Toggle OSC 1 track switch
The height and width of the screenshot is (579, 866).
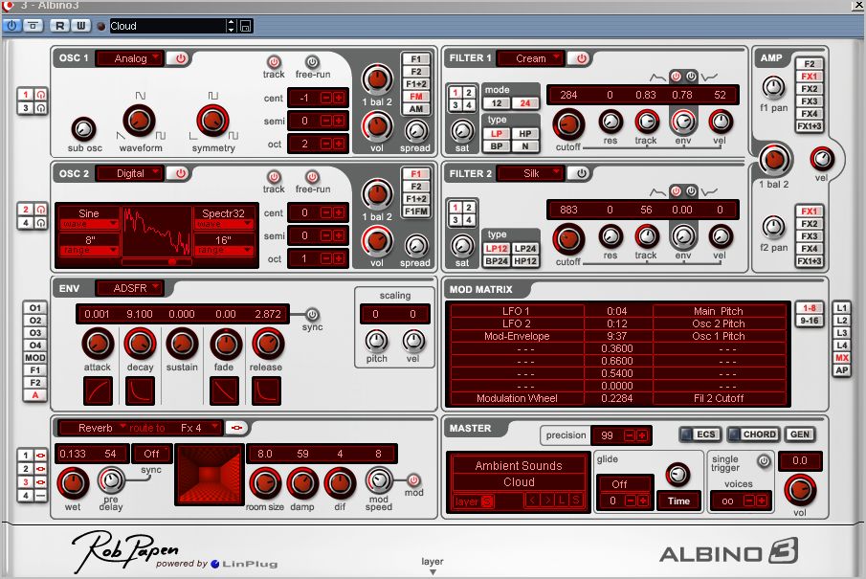(274, 62)
